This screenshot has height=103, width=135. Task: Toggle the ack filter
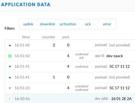click(x=88, y=24)
